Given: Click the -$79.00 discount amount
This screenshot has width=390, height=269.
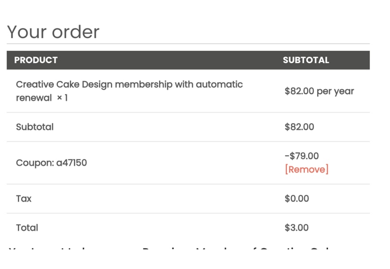Looking at the screenshot, I should click(302, 156).
